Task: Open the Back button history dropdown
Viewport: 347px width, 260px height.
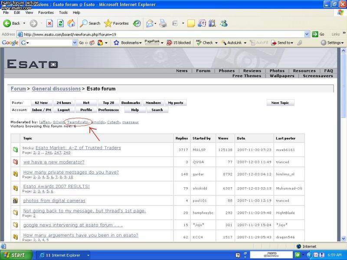Action: tap(24, 23)
